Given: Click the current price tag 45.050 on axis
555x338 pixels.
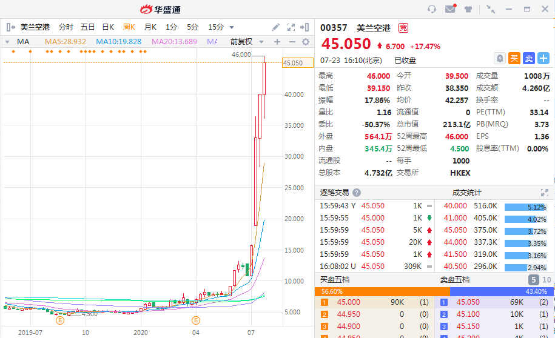Looking at the screenshot, I should tap(298, 63).
